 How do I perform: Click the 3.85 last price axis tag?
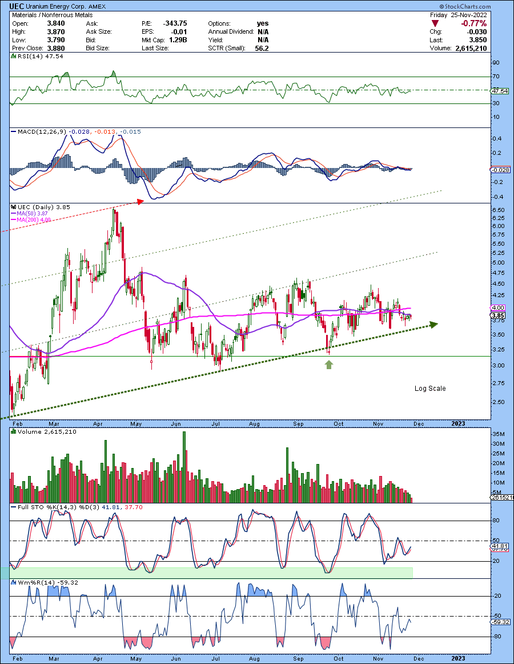pyautogui.click(x=499, y=315)
